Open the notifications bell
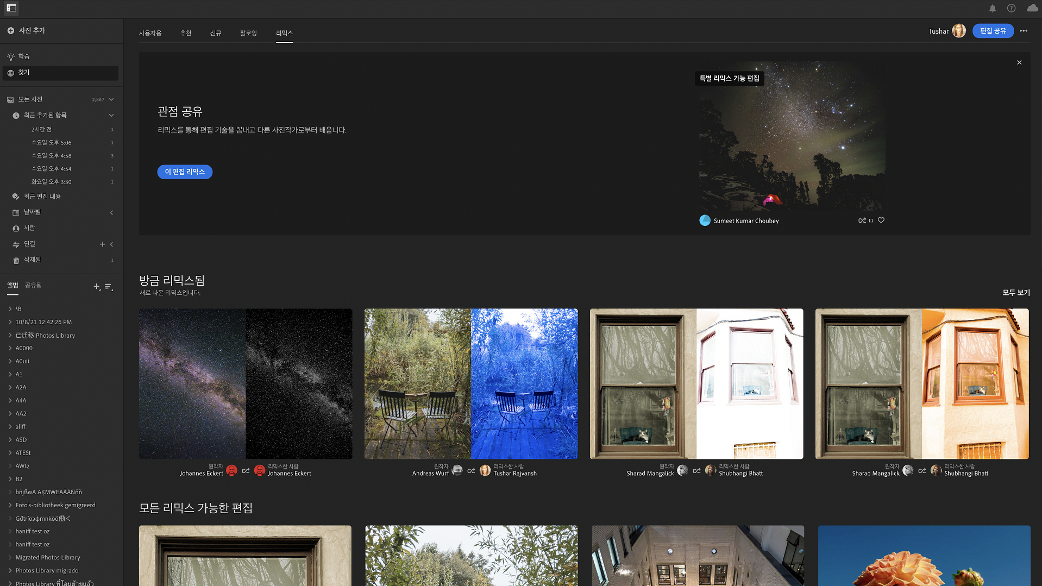 coord(993,8)
